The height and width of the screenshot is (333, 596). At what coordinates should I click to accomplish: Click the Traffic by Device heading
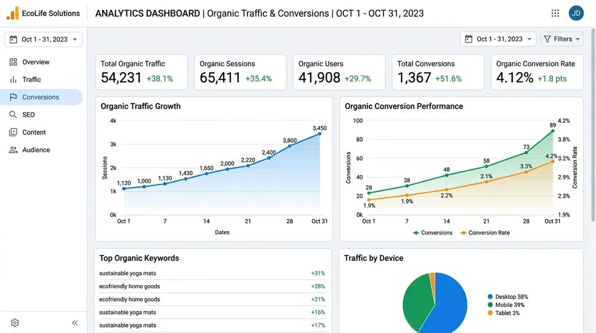pos(374,258)
